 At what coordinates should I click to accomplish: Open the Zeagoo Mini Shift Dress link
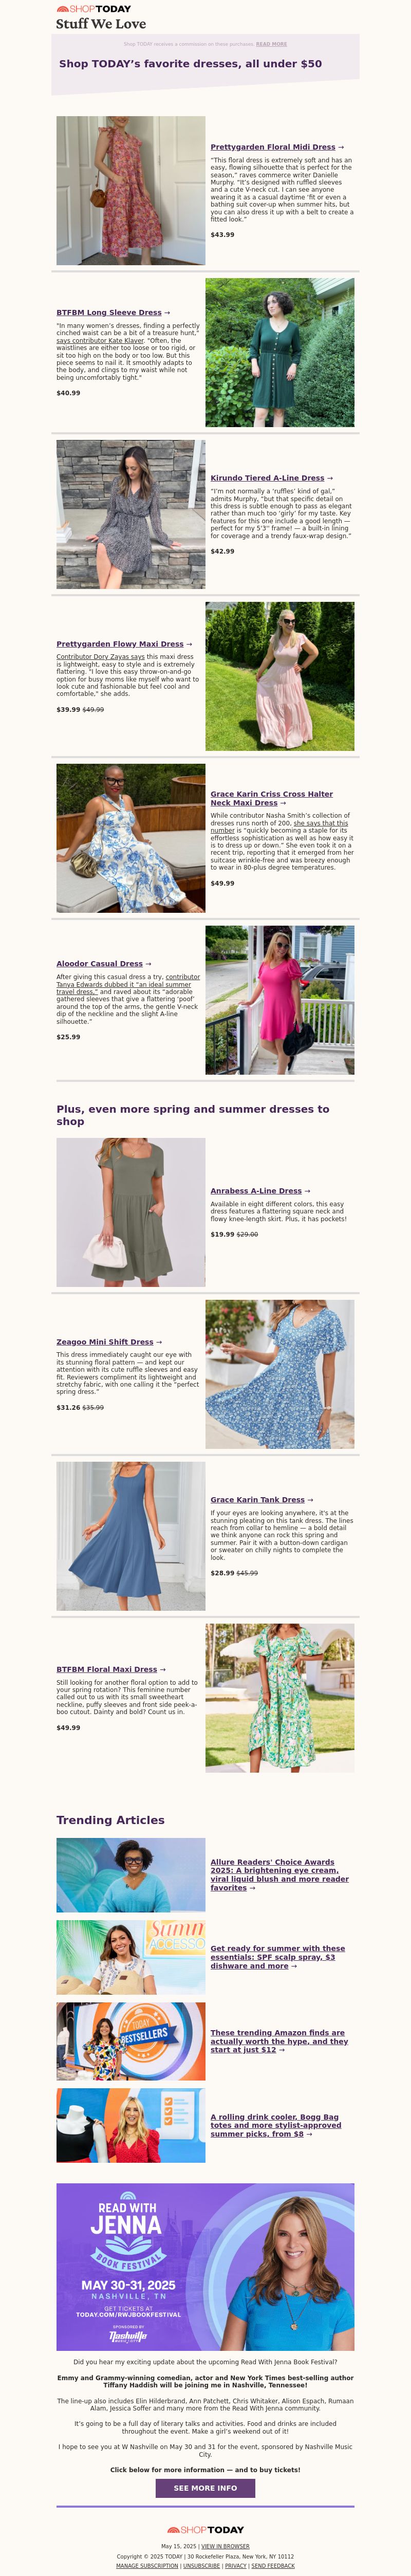tap(105, 1342)
